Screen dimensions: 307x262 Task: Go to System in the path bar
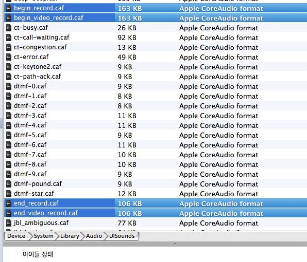point(43,236)
